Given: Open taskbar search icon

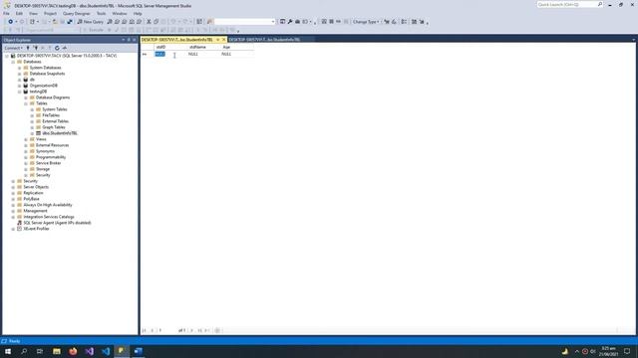Looking at the screenshot, I should tap(24, 351).
